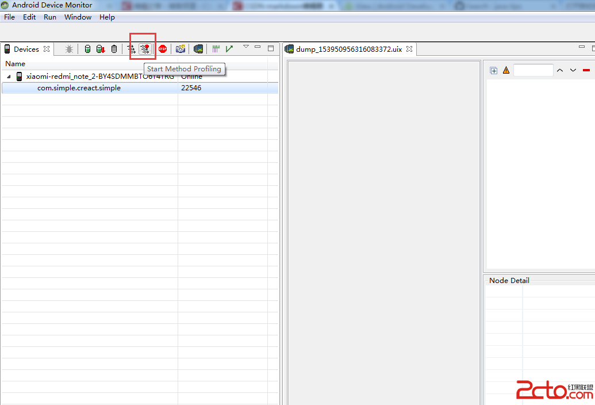The height and width of the screenshot is (405, 595).
Task: Click the Screen Capture camera icon
Action: click(x=181, y=49)
